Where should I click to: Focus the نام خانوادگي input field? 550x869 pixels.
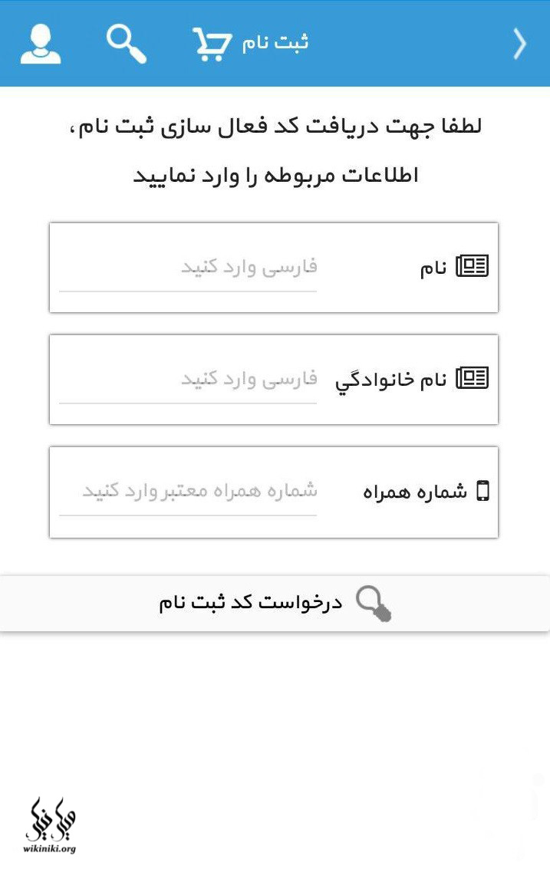coord(188,380)
